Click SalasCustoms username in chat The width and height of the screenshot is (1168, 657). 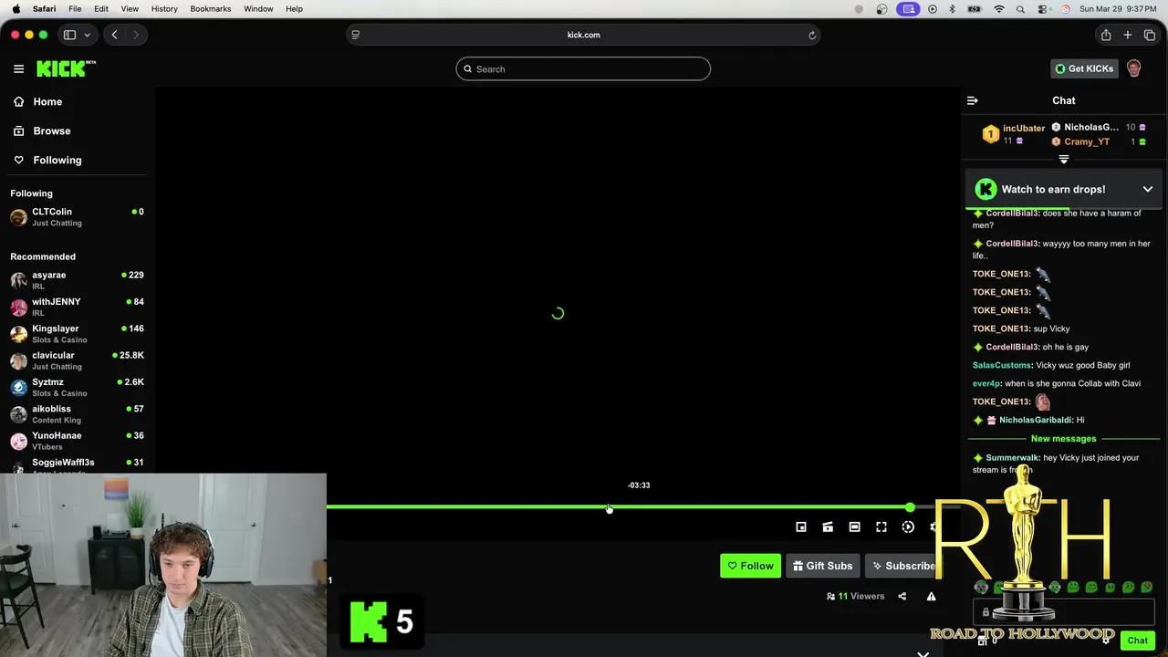1002,365
